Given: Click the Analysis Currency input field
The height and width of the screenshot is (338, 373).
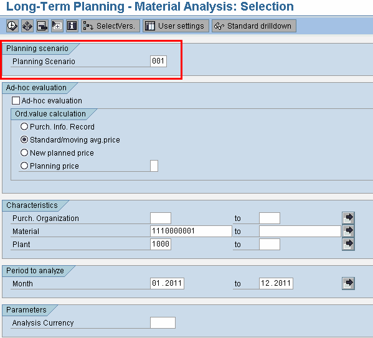Looking at the screenshot, I should click(x=163, y=322).
